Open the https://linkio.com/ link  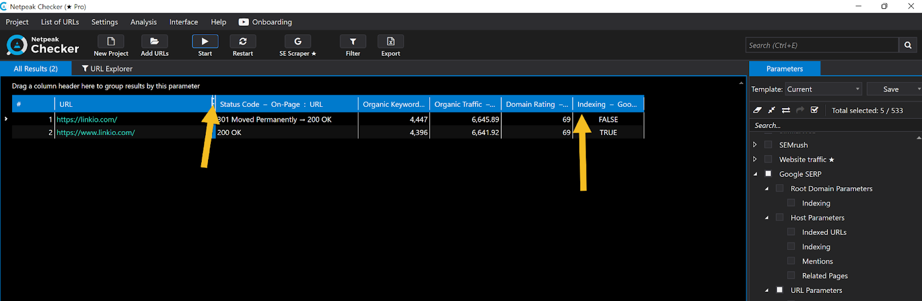(x=87, y=119)
